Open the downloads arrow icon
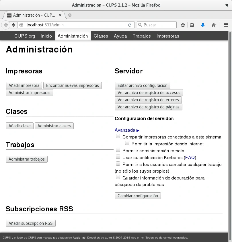 [x=203, y=25]
